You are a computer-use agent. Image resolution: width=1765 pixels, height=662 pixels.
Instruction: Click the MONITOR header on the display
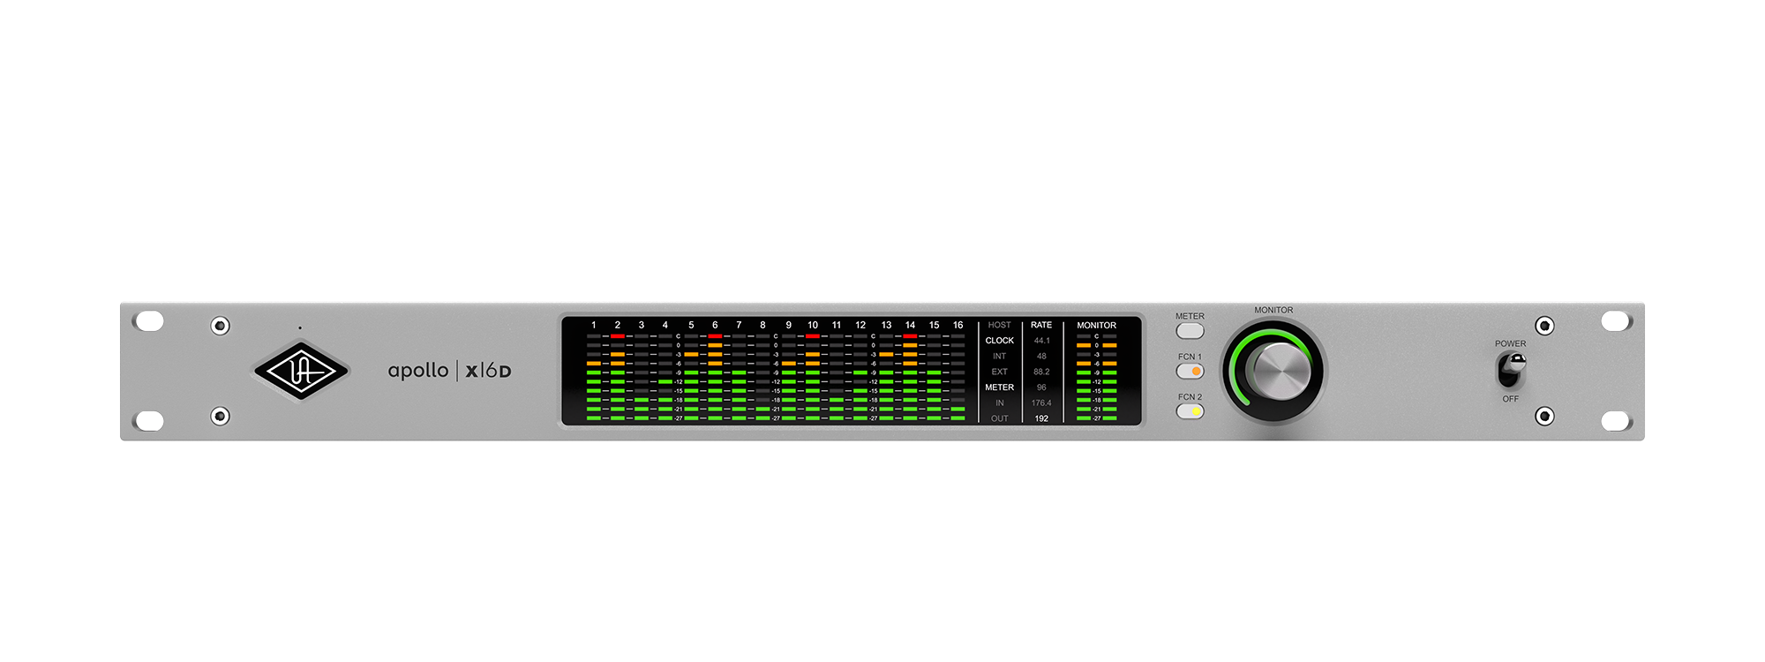(1096, 325)
